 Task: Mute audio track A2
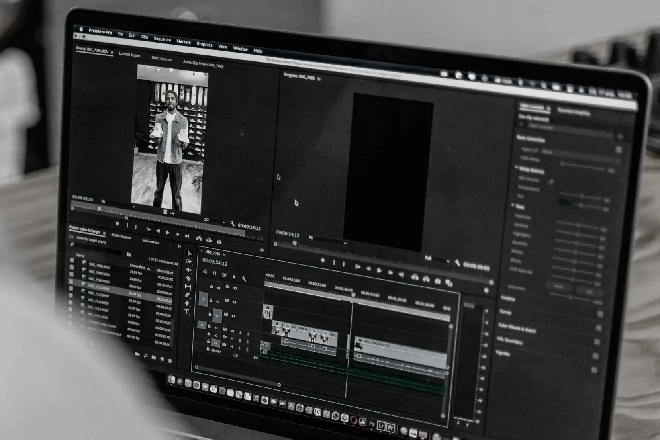click(232, 339)
